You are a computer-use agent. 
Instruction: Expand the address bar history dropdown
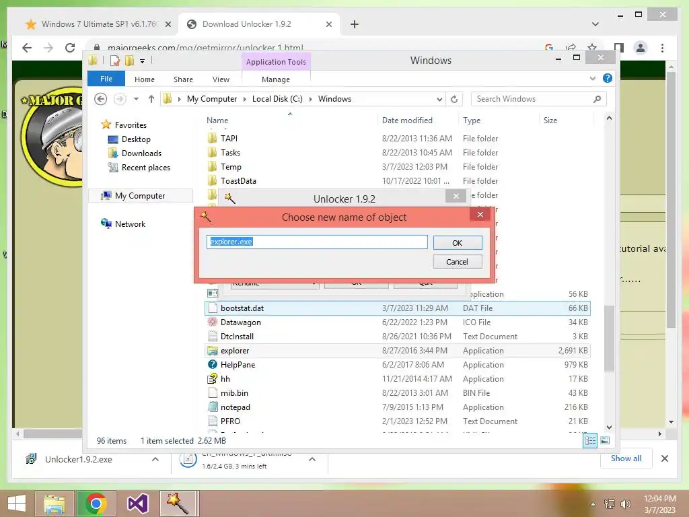[x=439, y=100]
